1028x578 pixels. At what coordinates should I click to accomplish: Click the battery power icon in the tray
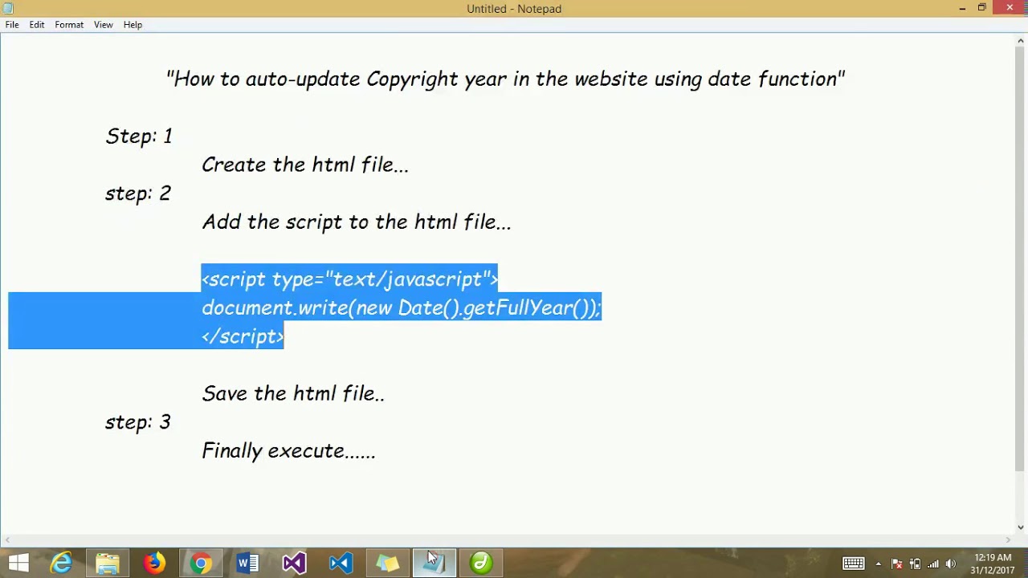click(x=916, y=564)
